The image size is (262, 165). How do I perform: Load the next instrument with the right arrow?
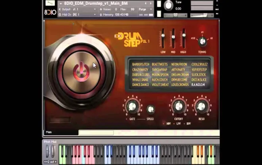(151, 3)
